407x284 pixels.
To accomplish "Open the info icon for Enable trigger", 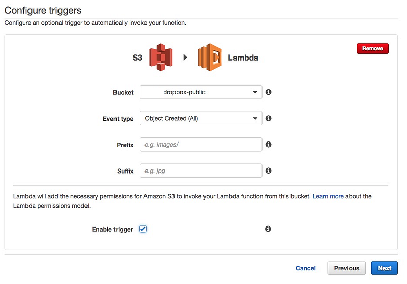I will pyautogui.click(x=268, y=229).
